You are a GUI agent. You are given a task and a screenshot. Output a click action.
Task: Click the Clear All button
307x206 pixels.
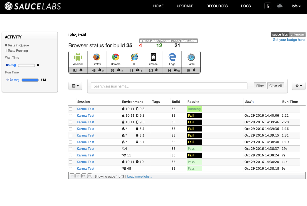(275, 86)
